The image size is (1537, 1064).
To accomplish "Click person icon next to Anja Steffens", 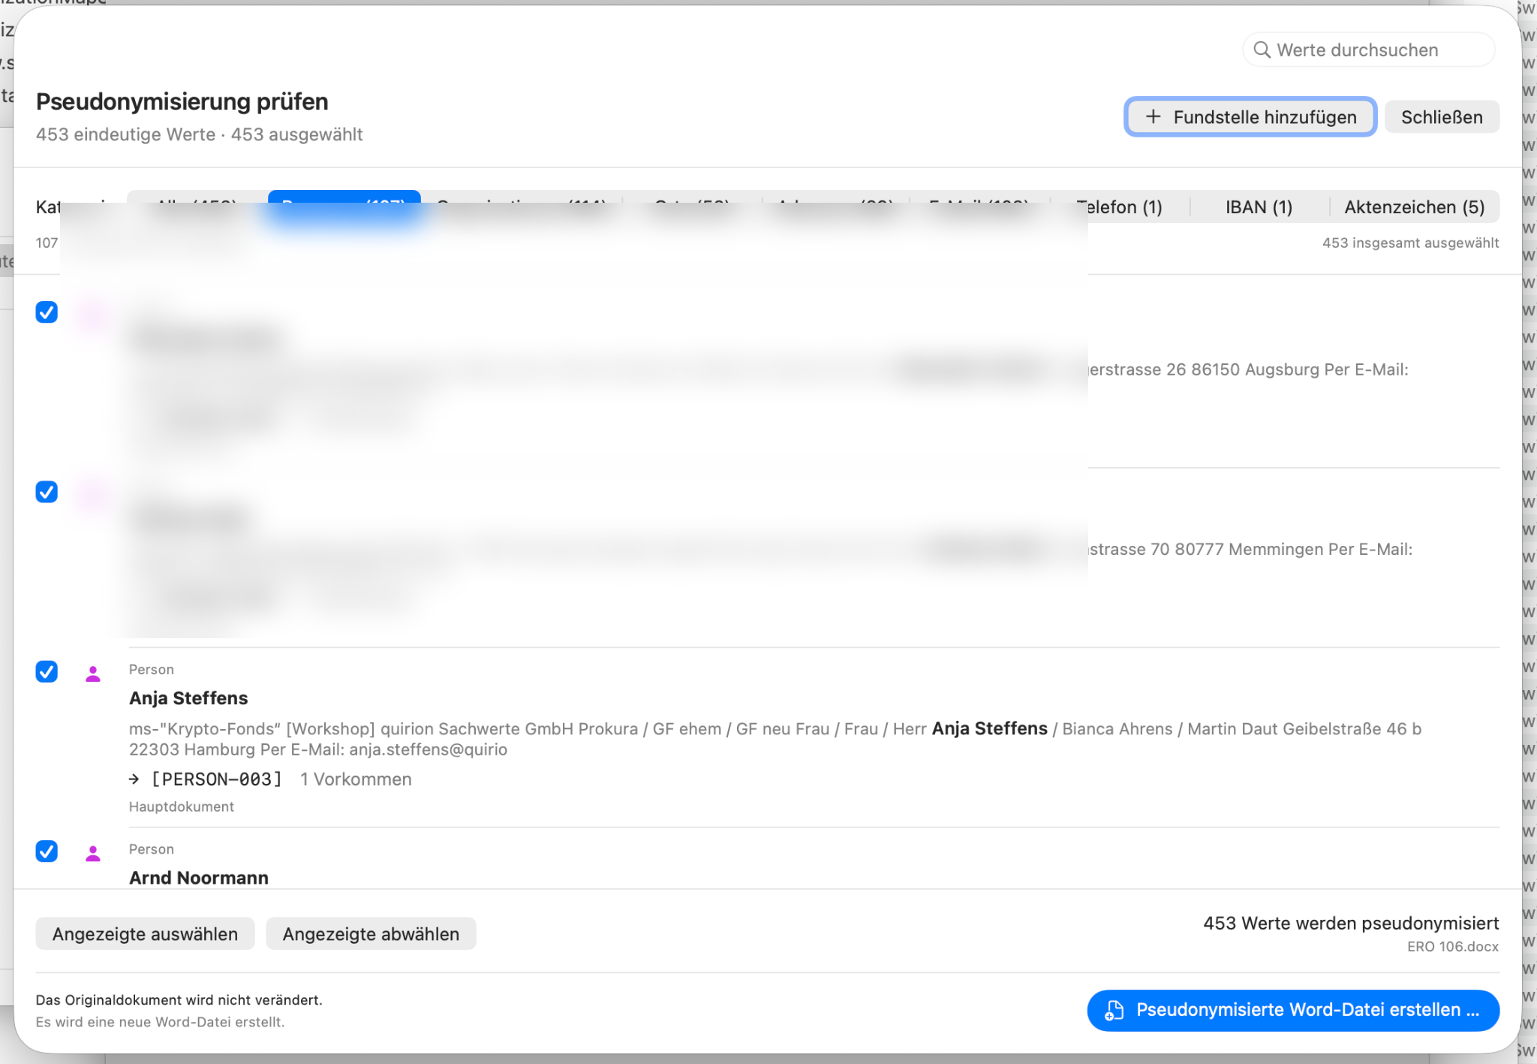I will click(x=93, y=674).
